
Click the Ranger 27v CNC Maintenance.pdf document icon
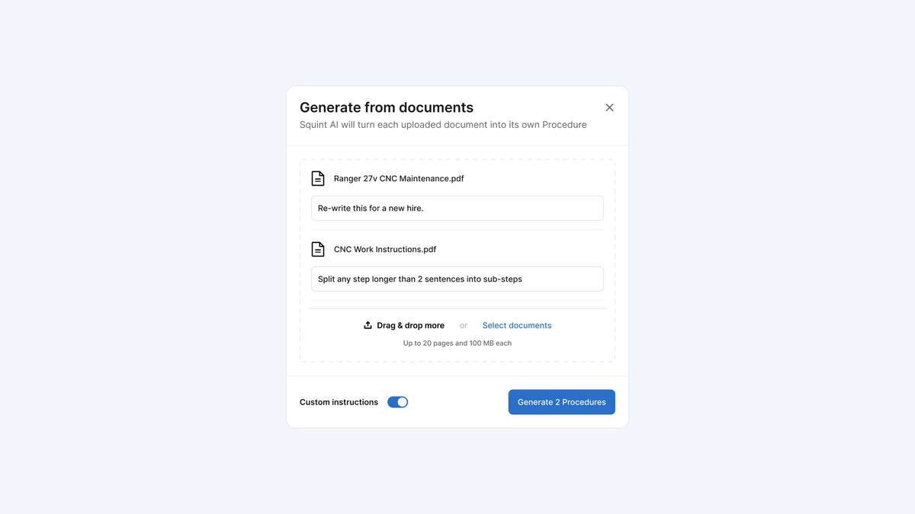tap(318, 178)
